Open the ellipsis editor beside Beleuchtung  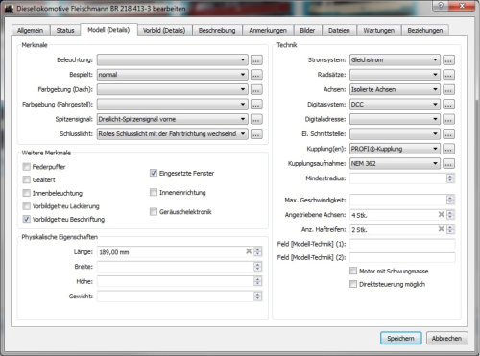coord(256,60)
